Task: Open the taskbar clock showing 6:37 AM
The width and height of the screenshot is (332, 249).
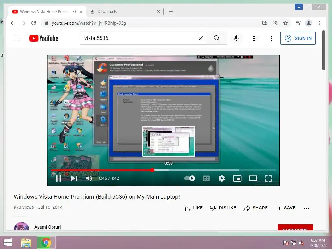Action: (318, 243)
